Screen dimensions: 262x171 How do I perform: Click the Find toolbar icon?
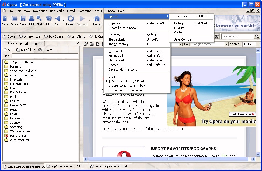click(x=39, y=21)
